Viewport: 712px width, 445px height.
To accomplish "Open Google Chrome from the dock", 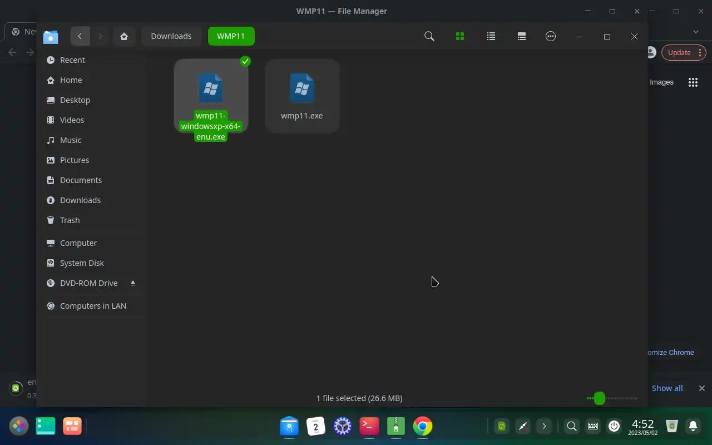I will (x=423, y=426).
